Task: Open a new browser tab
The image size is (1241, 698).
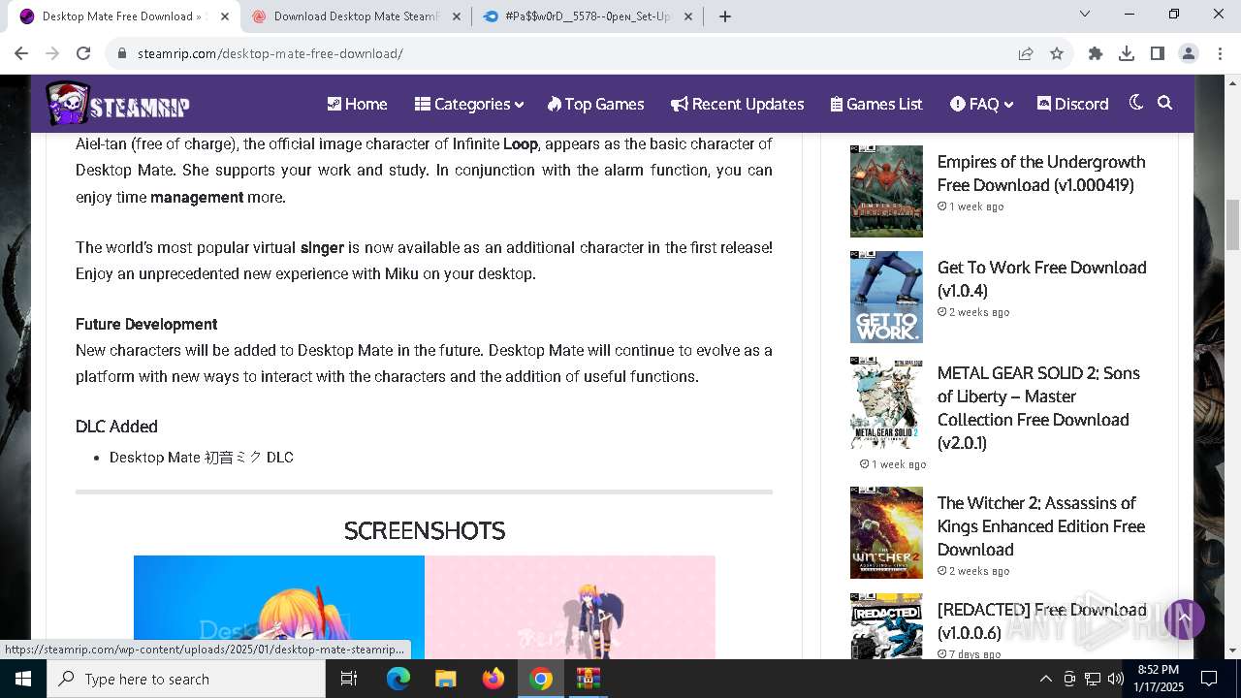Action: click(725, 16)
